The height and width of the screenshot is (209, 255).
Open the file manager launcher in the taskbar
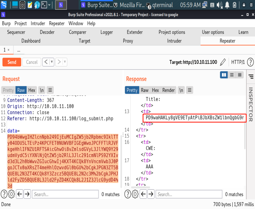22,5
